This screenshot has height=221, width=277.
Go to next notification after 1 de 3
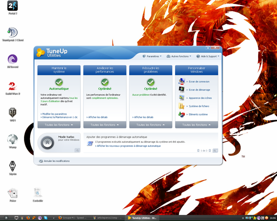[x=210, y=151]
